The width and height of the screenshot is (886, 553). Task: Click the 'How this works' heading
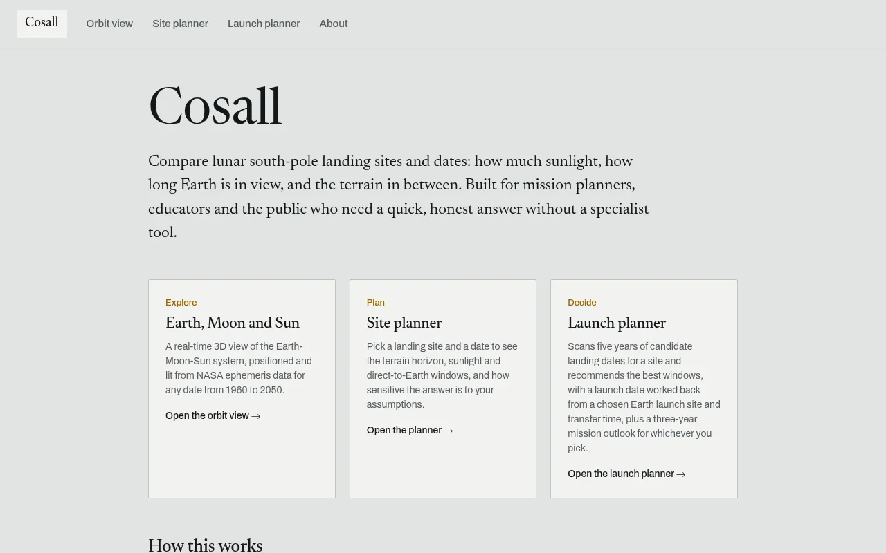(206, 545)
